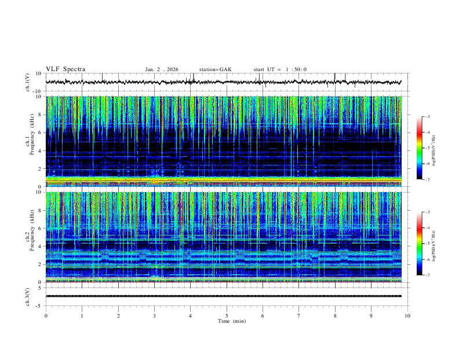459x354 pixels.
Task: Click the ch.2 color bar 'log(PSD)' label
Action: point(434,246)
